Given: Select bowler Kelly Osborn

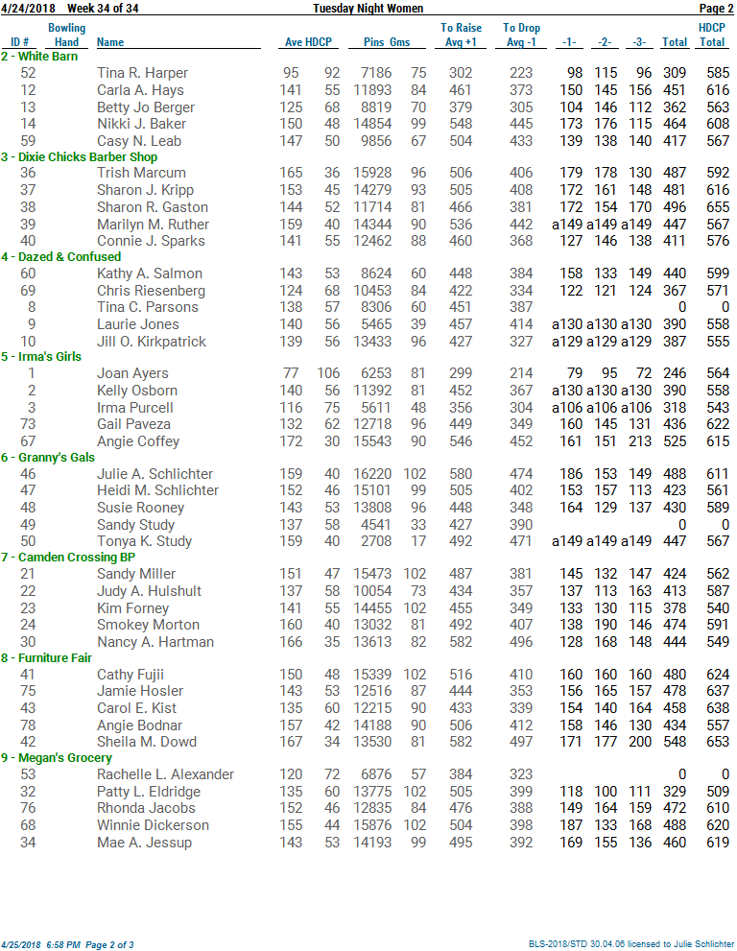Looking at the screenshot, I should pos(137,391).
